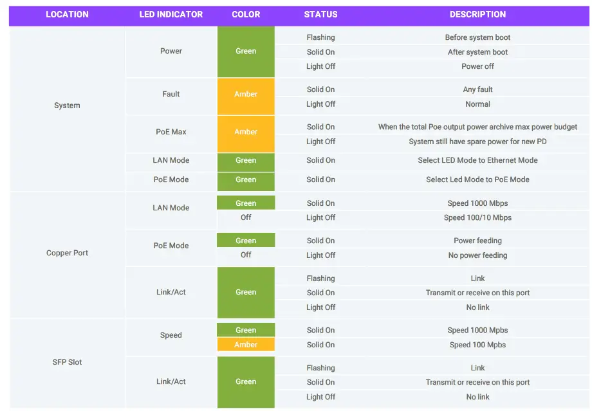Click the "No power feeding" description
The height and width of the screenshot is (411, 592).
[477, 255]
